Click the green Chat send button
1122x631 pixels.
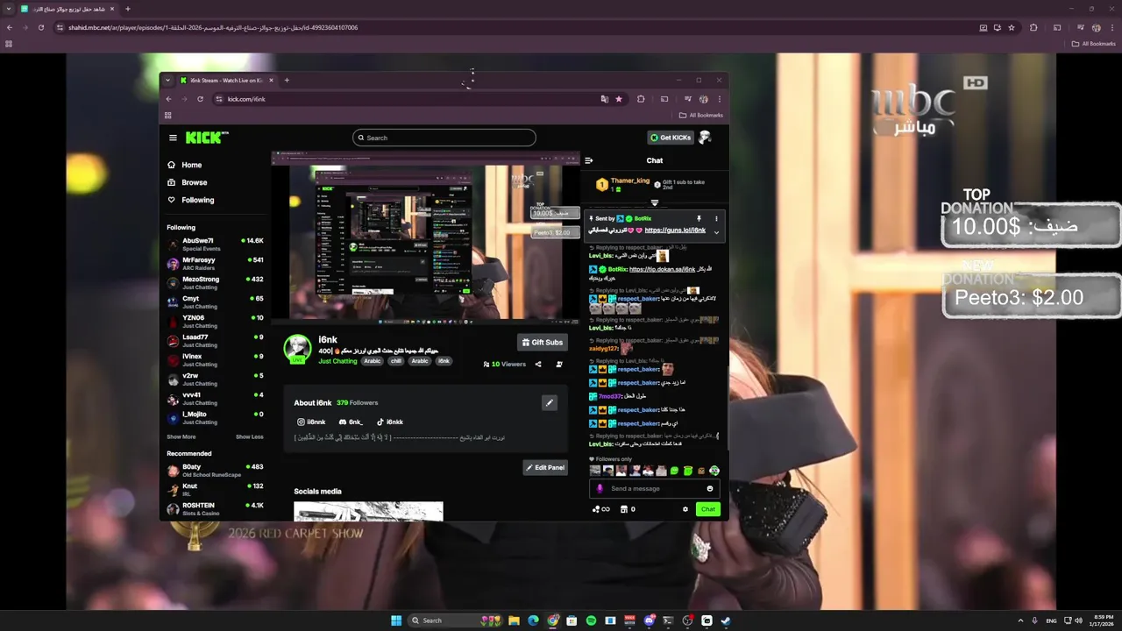(707, 509)
